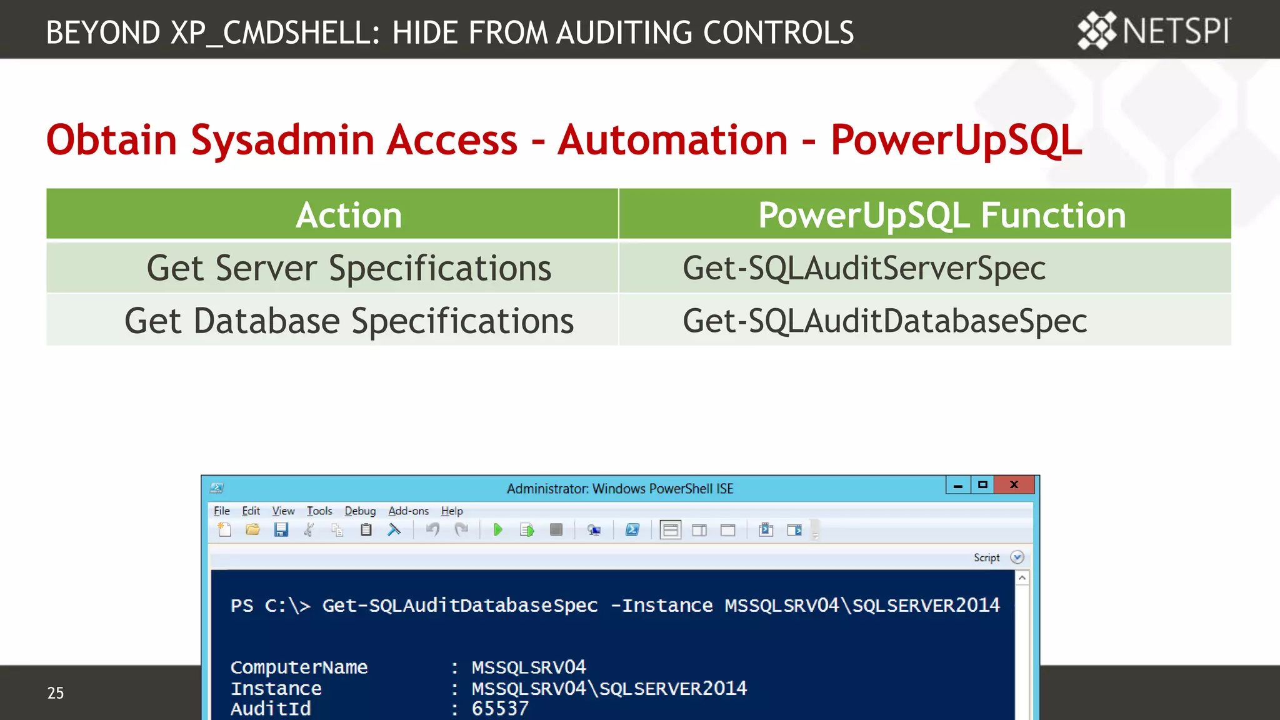This screenshot has height=720, width=1280.
Task: Close the PowerShell ISE window
Action: 1014,485
